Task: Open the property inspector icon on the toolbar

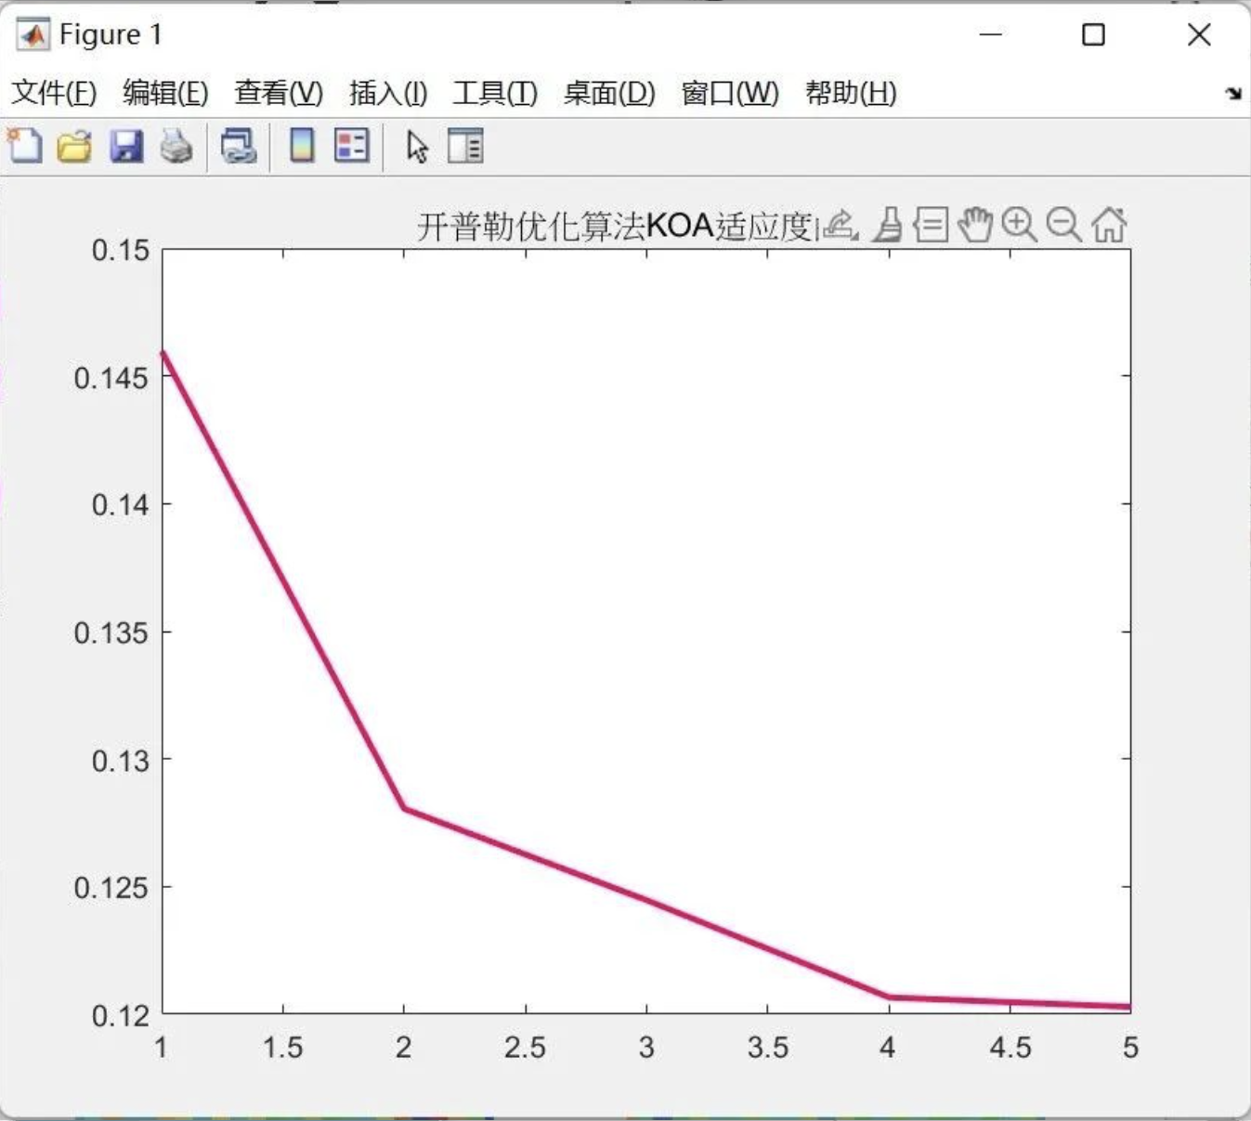Action: (x=465, y=146)
